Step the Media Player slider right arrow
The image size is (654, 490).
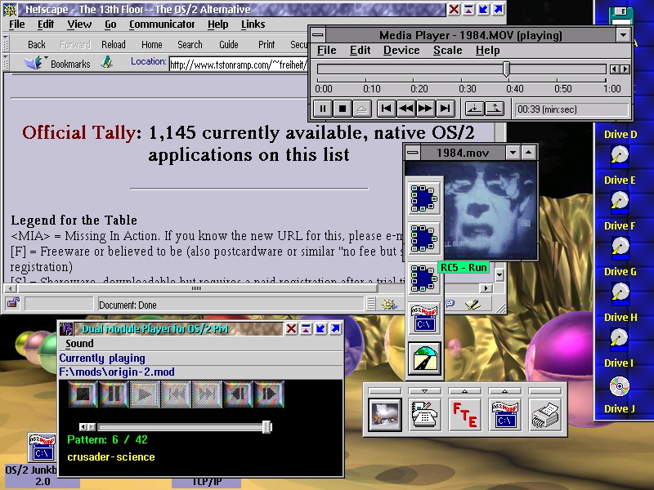tap(625, 69)
